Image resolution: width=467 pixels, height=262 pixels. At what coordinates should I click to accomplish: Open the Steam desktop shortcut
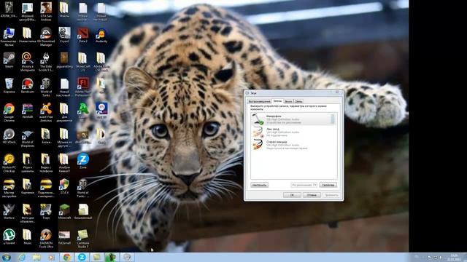[9, 60]
